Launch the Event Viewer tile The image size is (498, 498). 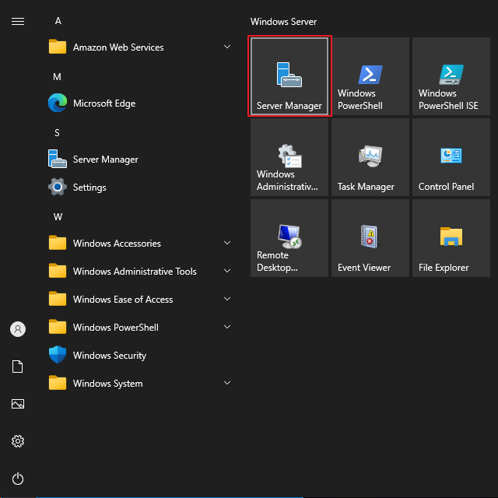pyautogui.click(x=370, y=238)
